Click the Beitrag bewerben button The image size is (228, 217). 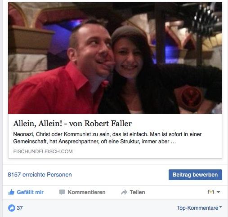pyautogui.click(x=195, y=175)
